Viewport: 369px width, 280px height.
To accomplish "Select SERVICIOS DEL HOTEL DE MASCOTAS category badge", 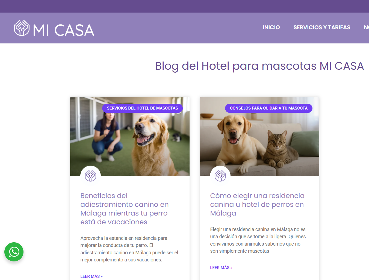I will [x=142, y=108].
